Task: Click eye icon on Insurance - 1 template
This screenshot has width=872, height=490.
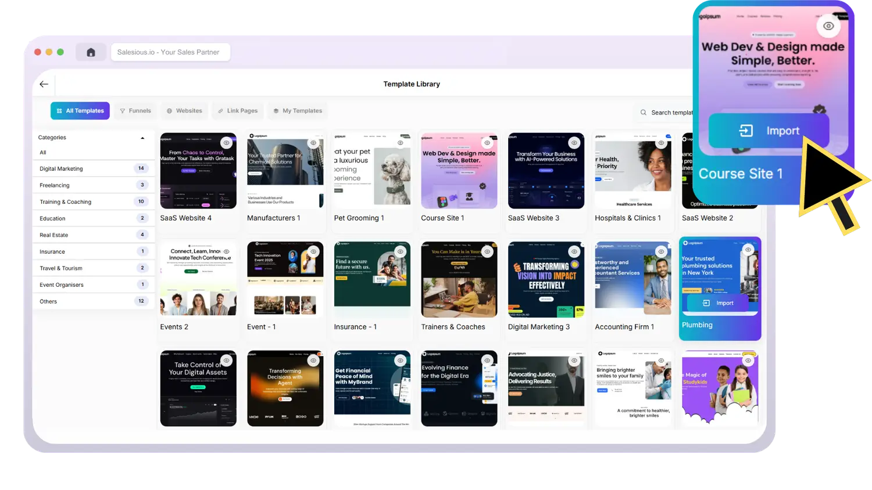Action: click(400, 251)
